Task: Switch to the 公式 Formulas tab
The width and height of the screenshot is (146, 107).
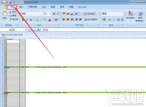Action: (44, 7)
